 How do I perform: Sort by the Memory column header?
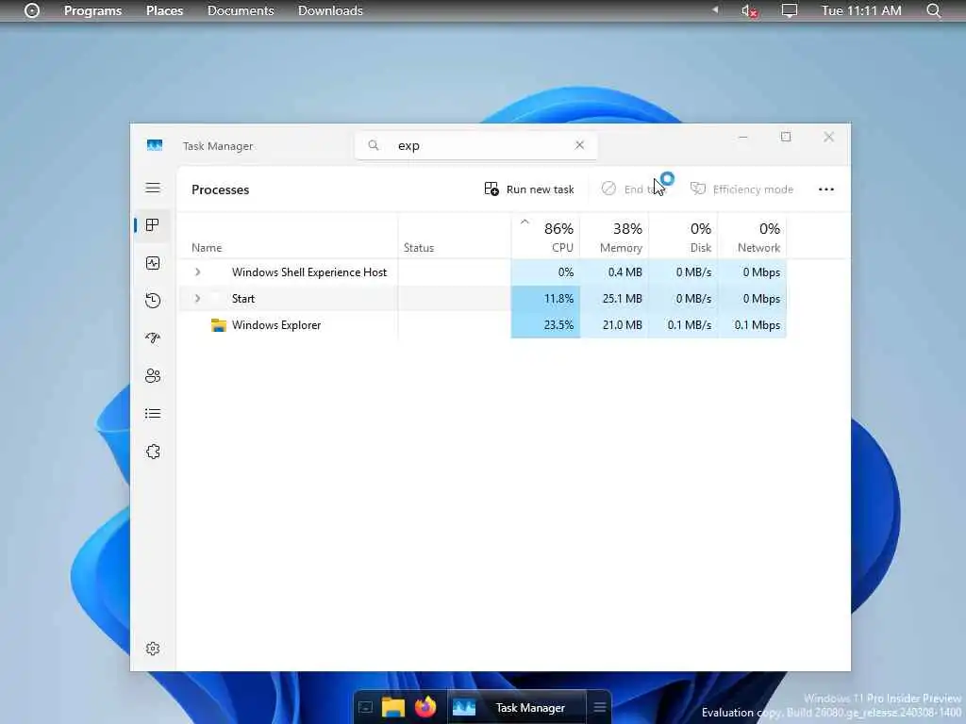[x=614, y=237]
